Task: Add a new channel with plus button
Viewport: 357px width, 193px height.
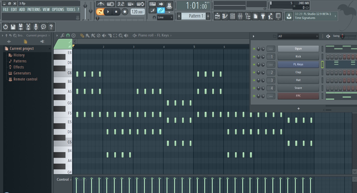Action: point(298,109)
